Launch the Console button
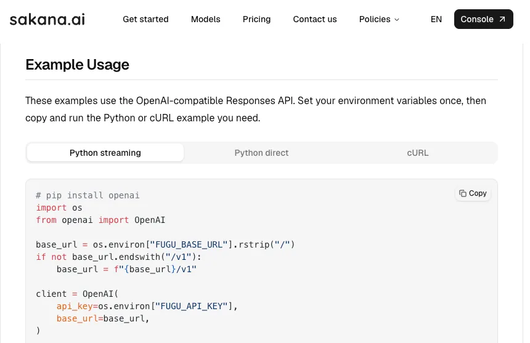The width and height of the screenshot is (530, 343). pos(483,19)
